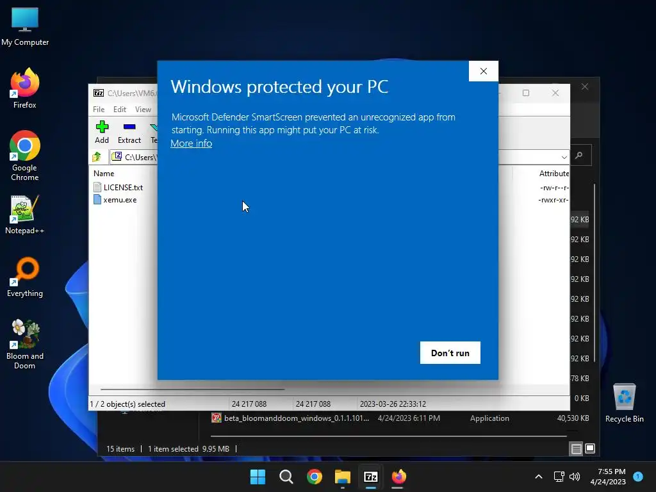This screenshot has width=656, height=492.
Task: Close the SmartScreen dialog
Action: coord(483,71)
